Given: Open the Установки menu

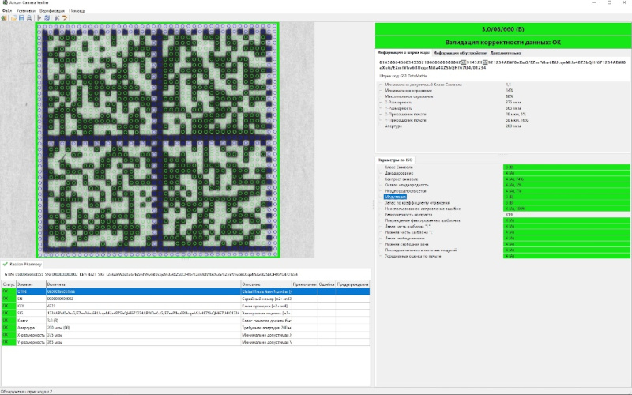Looking at the screenshot, I should (26, 10).
